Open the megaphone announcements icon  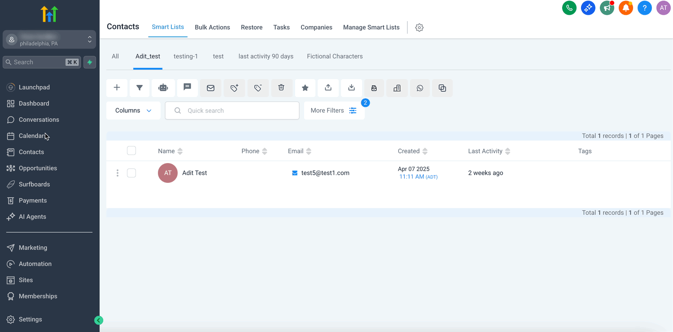coord(607,8)
